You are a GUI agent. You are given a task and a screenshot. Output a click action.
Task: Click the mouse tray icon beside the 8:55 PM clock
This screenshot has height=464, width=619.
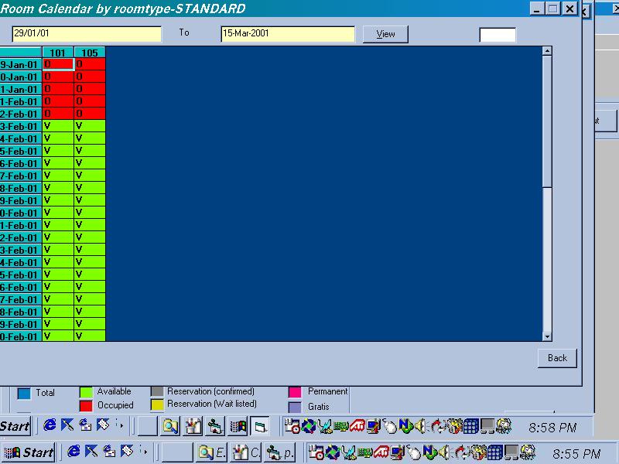[x=413, y=452]
